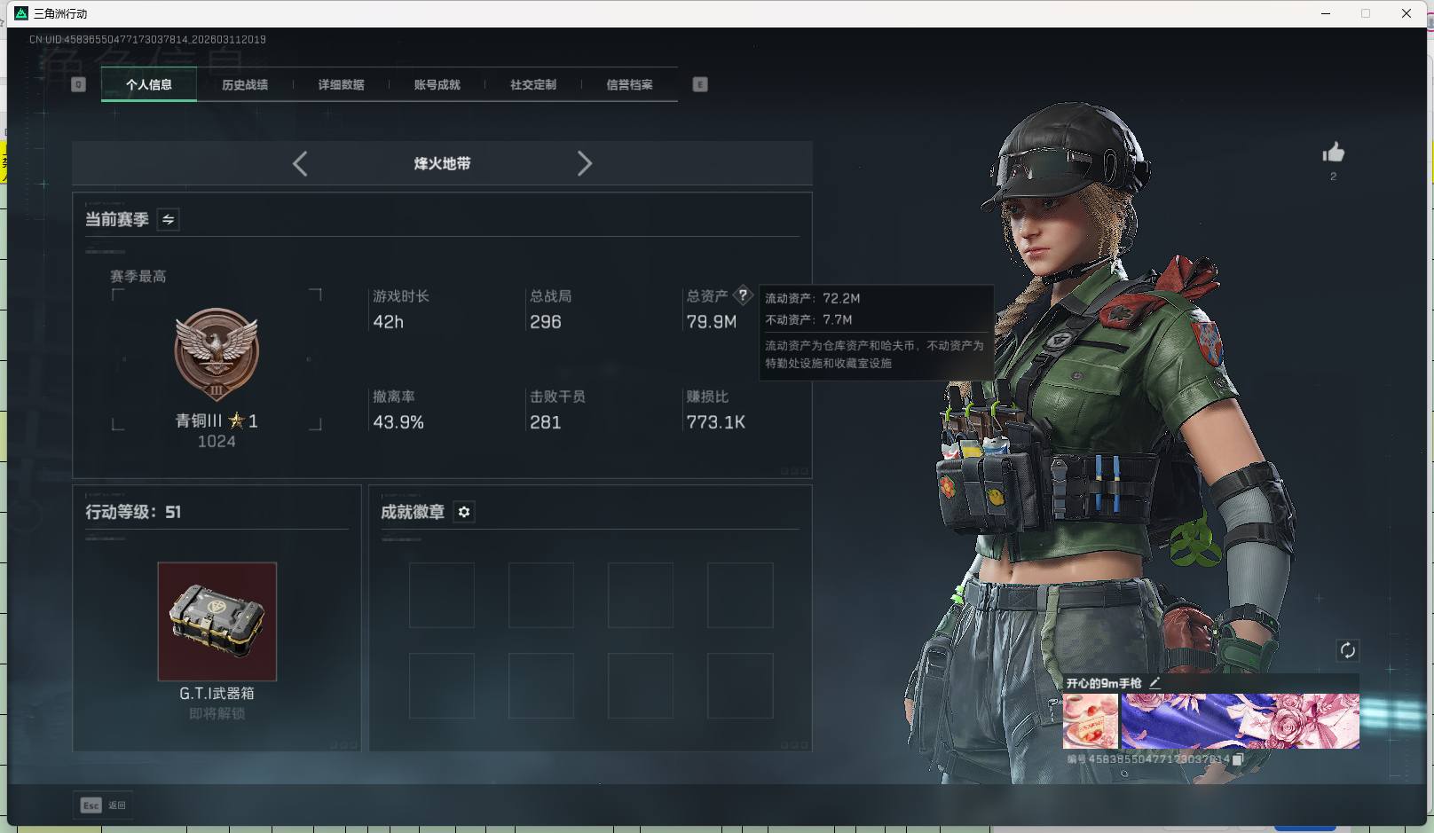Click the G.T.I武器箱 reward thumbnail
Screen dimensions: 1434x833
(217, 621)
